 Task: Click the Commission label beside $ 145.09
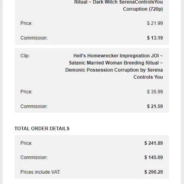tap(34, 157)
